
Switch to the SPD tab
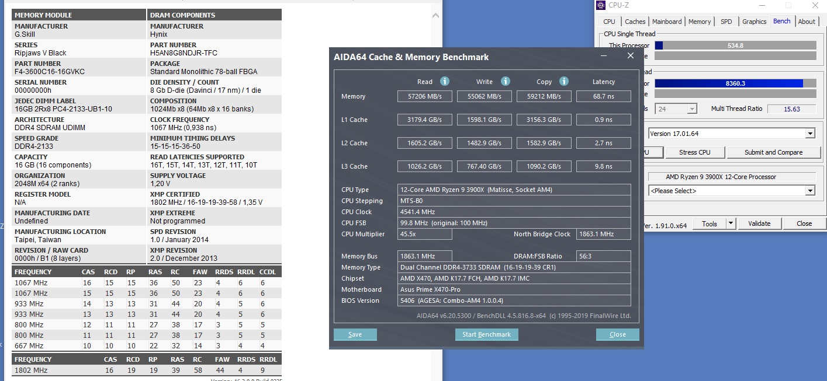726,22
